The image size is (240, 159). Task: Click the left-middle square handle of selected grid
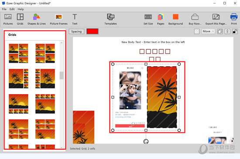click(x=113, y=97)
